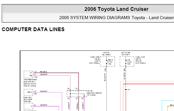Click the "BODY ECU (ON COWL SIDE J/B)" label

tap(28, 99)
